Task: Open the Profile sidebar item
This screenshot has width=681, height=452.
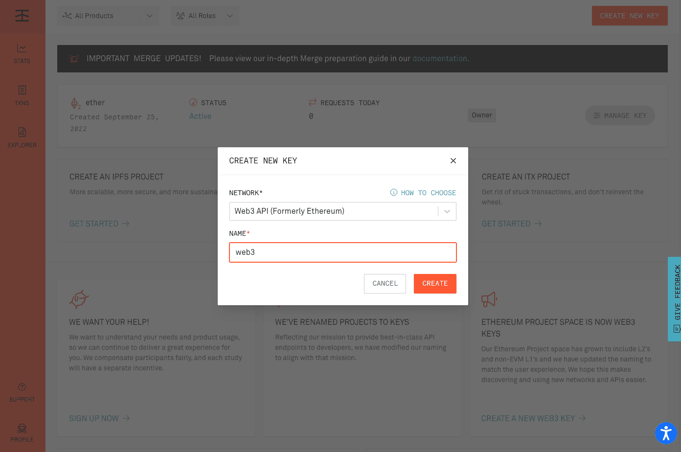Action: pyautogui.click(x=22, y=433)
